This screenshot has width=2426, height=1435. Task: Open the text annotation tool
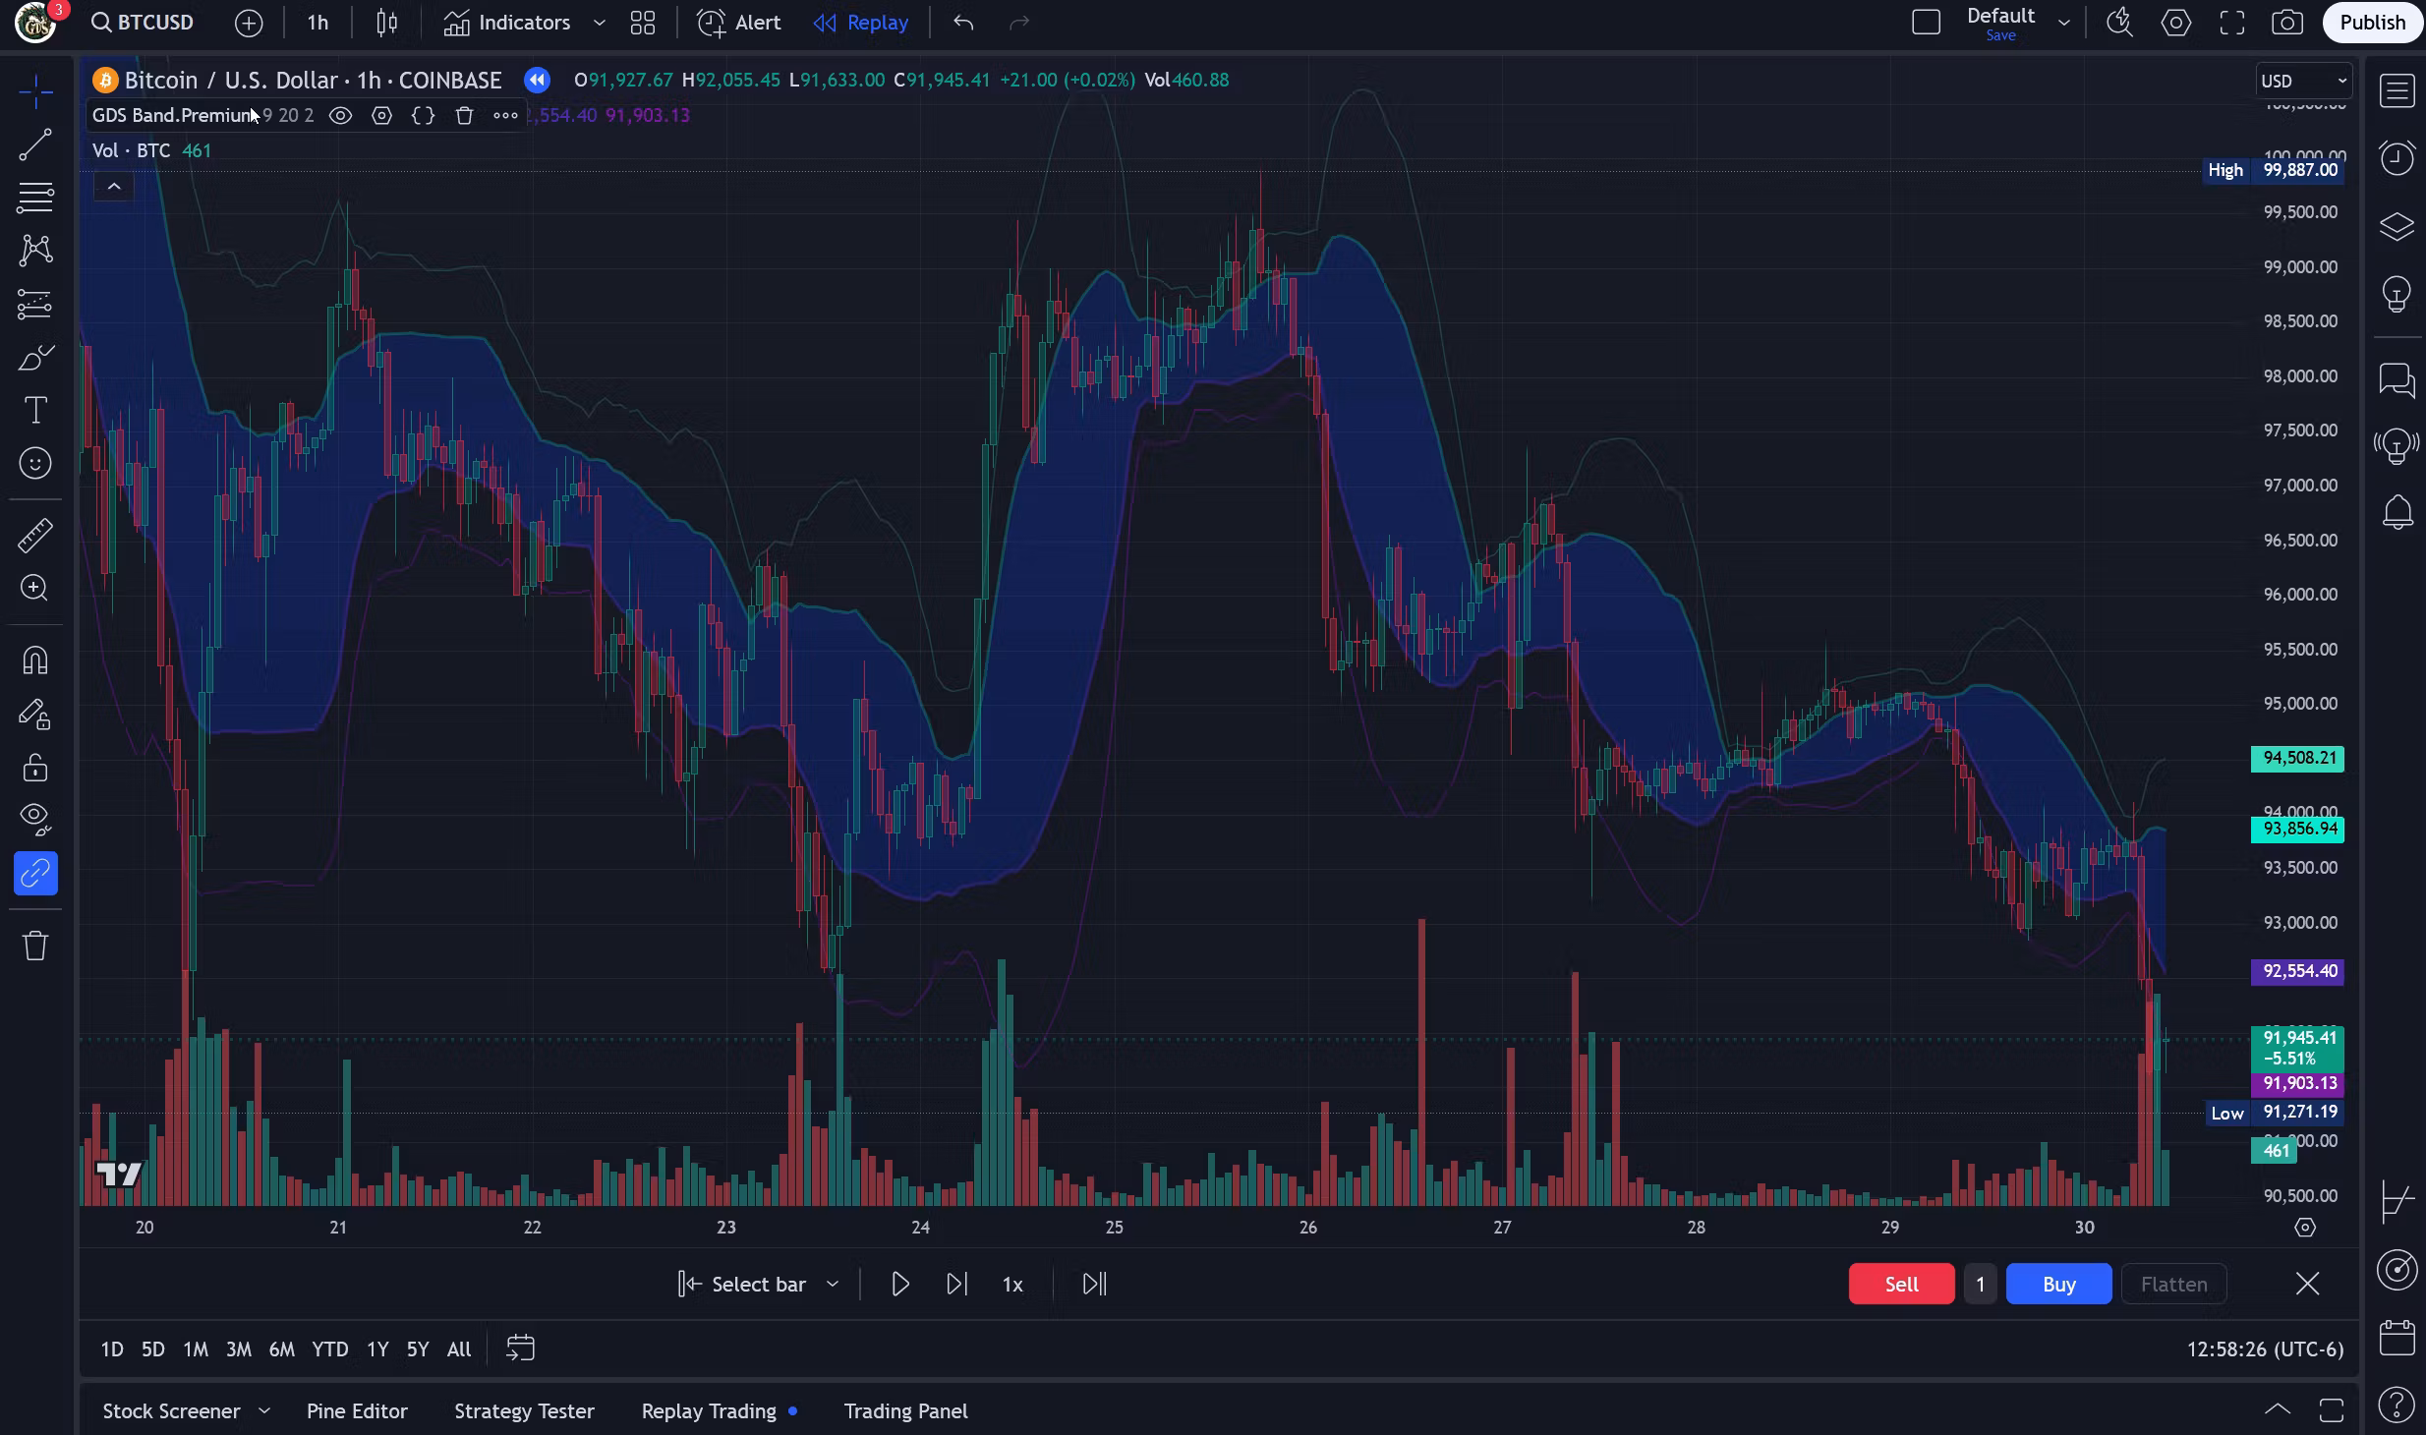(x=35, y=410)
